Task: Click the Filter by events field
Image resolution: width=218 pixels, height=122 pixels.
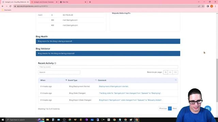Action: [x=108, y=67]
